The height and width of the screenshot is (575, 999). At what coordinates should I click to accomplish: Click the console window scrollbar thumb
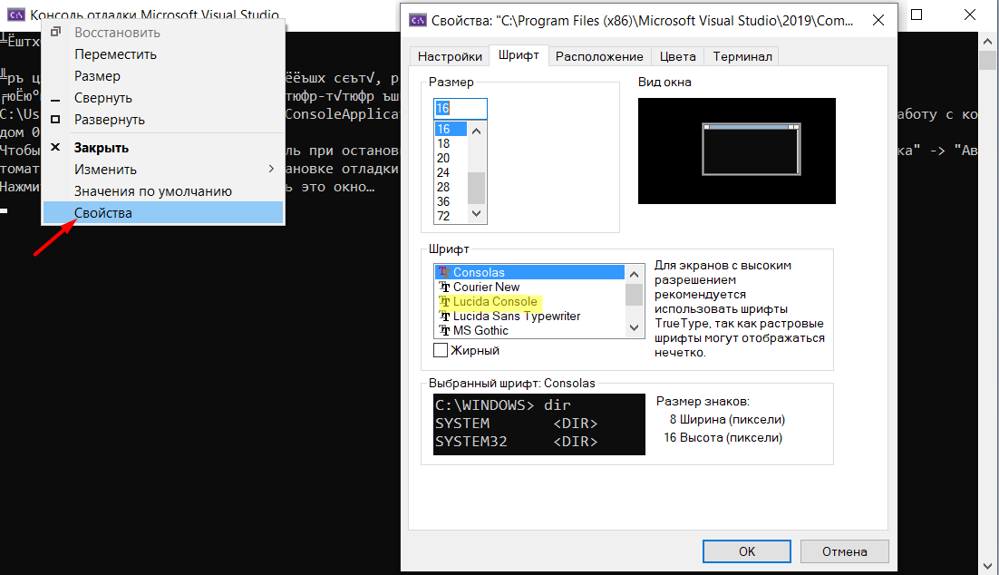coord(987,60)
